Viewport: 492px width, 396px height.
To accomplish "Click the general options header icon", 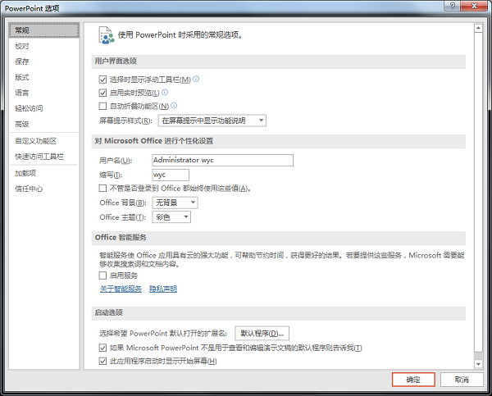I will (107, 35).
